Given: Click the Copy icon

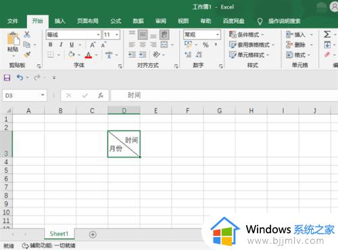Looking at the screenshot, I should coord(27,45).
